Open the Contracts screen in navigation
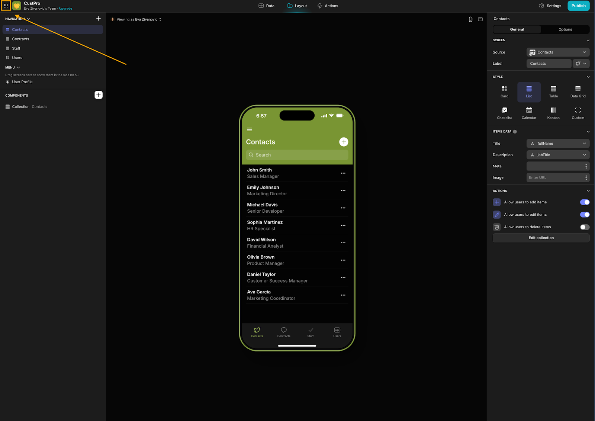 (53, 39)
